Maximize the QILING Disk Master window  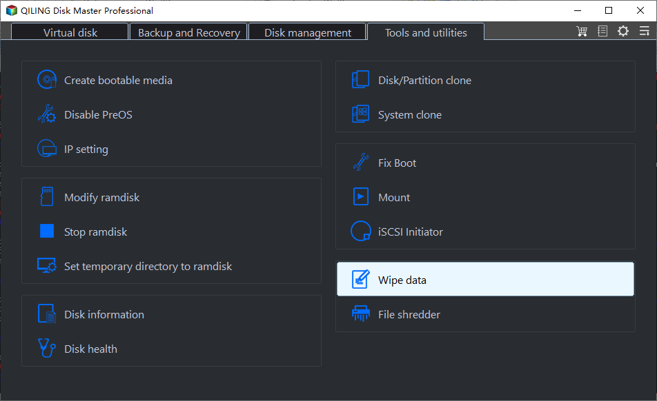609,10
